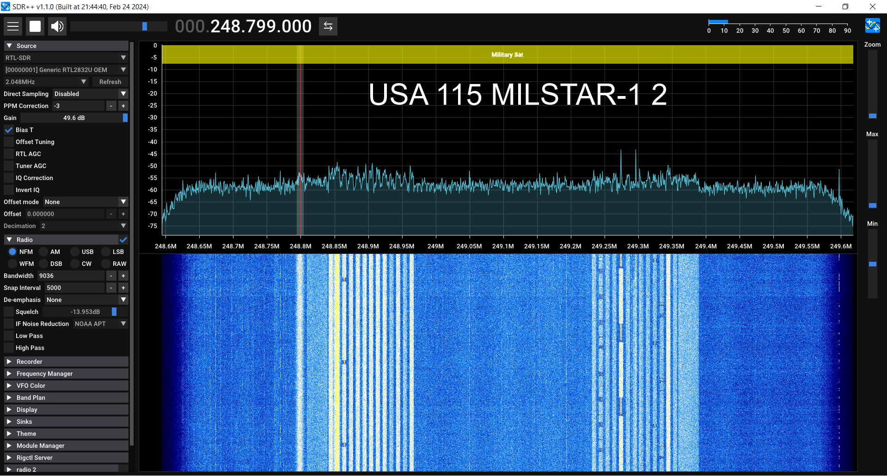Open the De-emphasis dropdown
Viewport: 887px width, 476px height.
click(x=86, y=300)
